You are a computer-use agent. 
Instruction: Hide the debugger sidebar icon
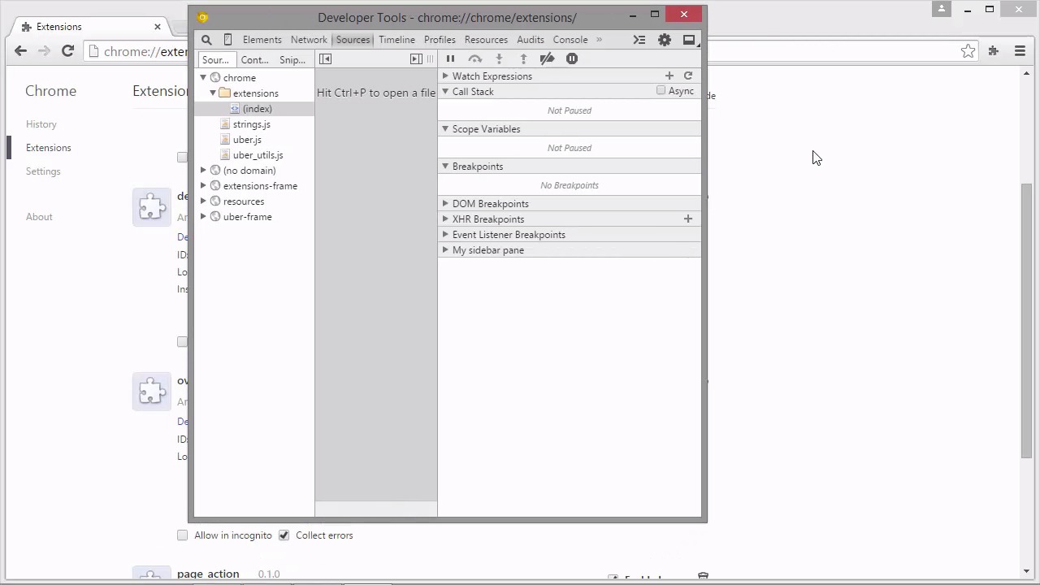(416, 58)
